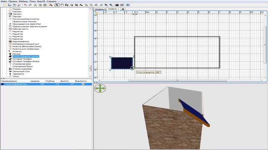This screenshot has height=150, width=268.
Task: Click the Create photo camera icon
Action: point(117,5)
